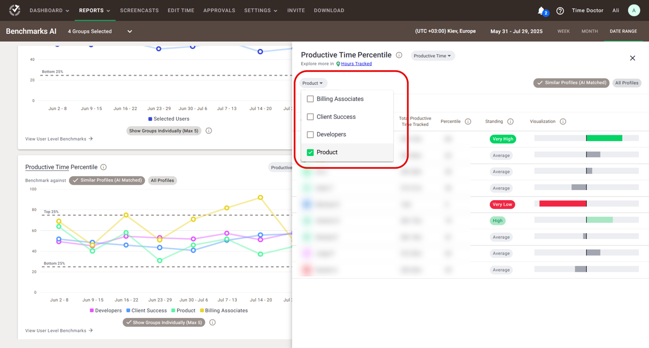Click the Time Doctor logo icon

[x=15, y=10]
